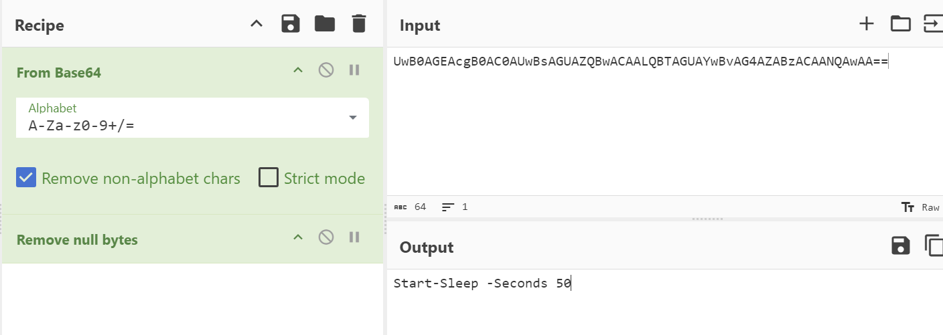
Task: Open a folder as input
Action: [901, 24]
